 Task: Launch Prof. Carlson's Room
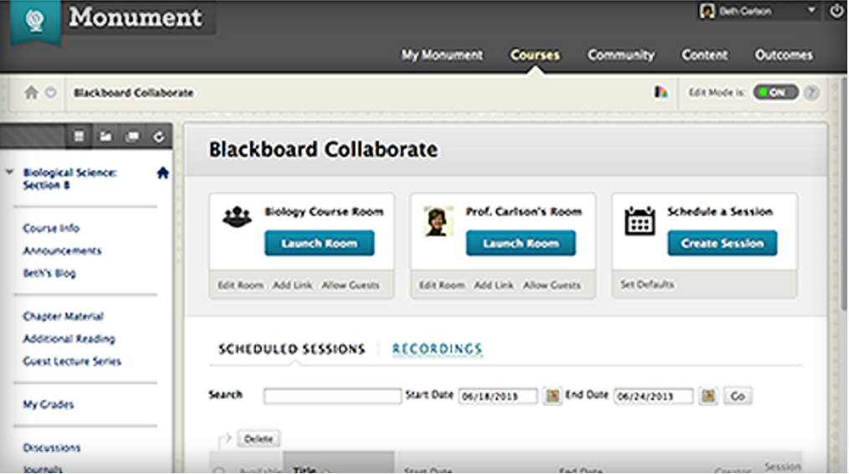click(x=521, y=243)
